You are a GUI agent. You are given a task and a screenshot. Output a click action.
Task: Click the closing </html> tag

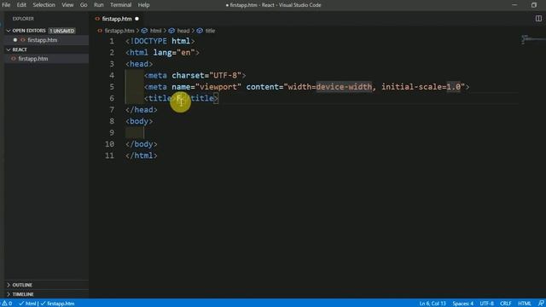click(142, 155)
